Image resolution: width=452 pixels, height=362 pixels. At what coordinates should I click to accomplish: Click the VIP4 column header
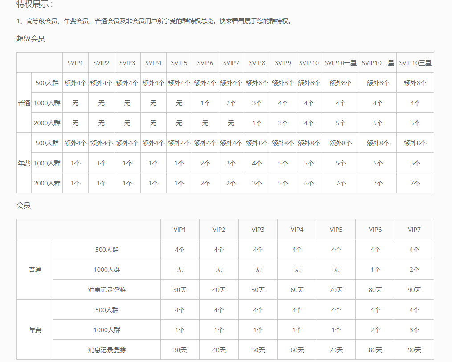coord(297,230)
